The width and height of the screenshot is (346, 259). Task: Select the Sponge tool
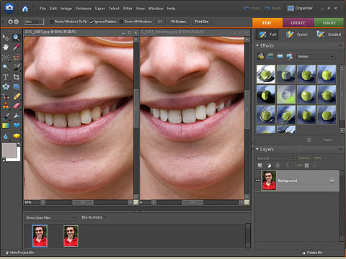tap(16, 136)
